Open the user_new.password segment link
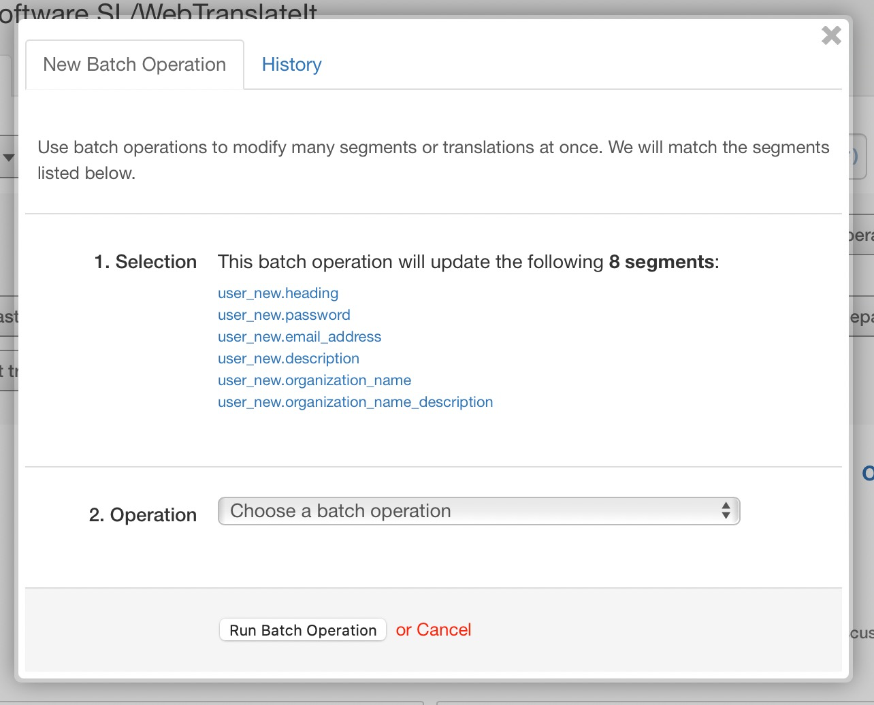874x705 pixels. (x=284, y=315)
